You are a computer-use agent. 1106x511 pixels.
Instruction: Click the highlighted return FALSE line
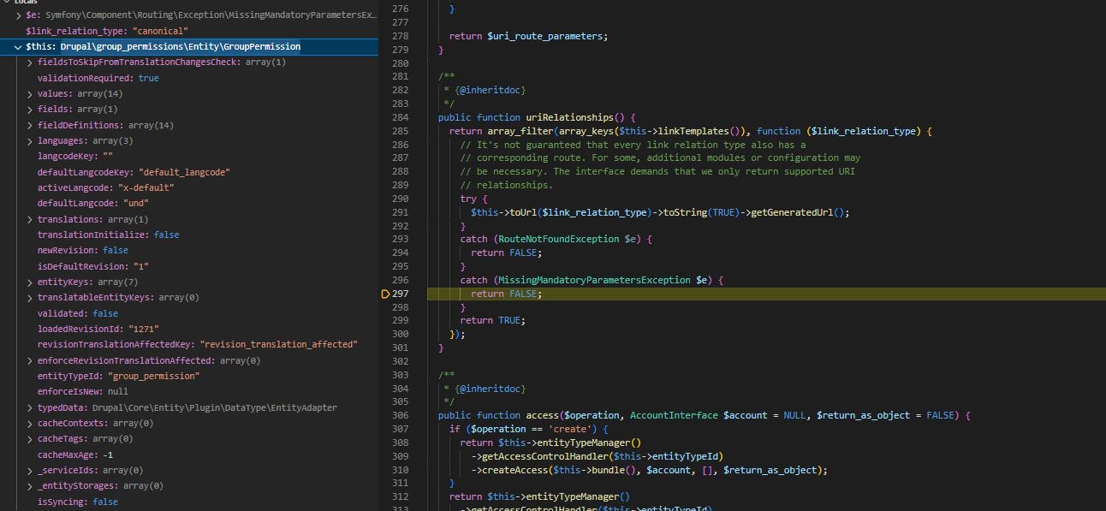(x=506, y=294)
